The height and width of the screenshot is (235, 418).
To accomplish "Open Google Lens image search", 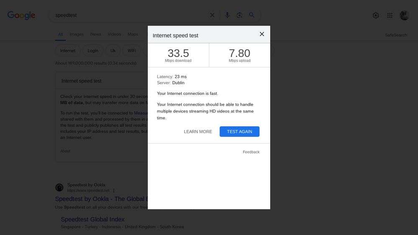I will [x=239, y=15].
